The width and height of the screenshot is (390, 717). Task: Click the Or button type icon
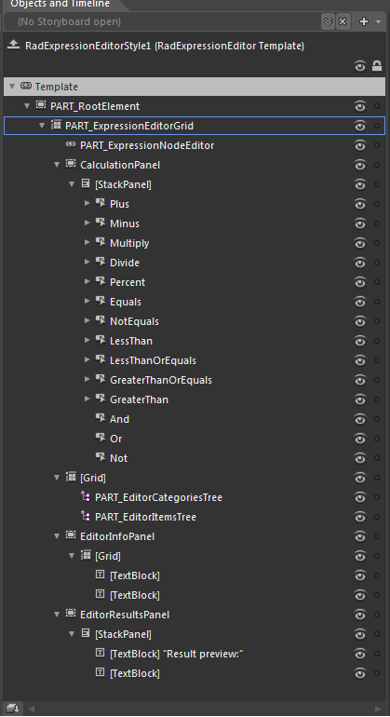pos(101,438)
